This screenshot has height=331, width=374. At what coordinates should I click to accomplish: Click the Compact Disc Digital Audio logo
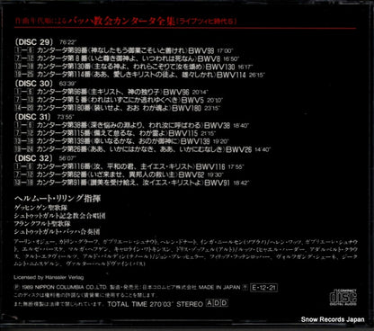(343, 298)
